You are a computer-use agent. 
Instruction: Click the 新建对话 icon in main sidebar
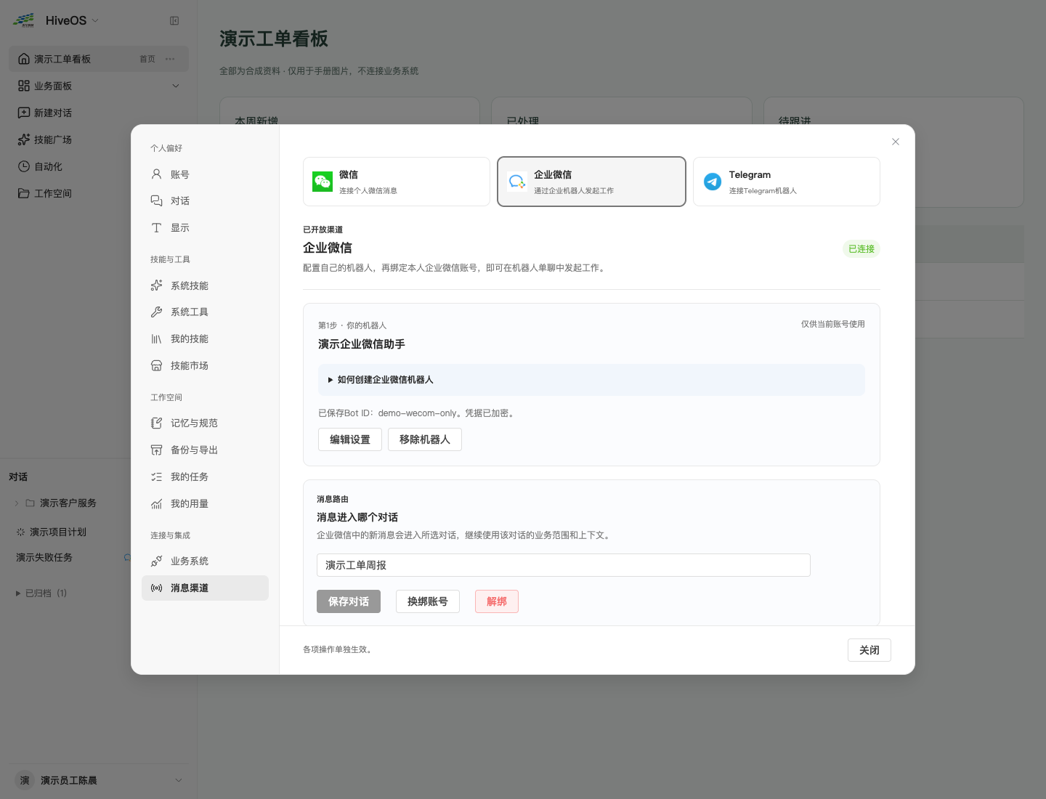[24, 113]
